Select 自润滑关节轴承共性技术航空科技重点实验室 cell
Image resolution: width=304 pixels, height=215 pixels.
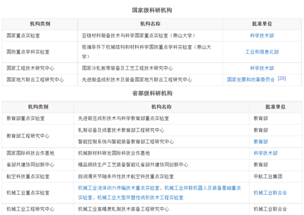pyautogui.click(x=161, y=176)
